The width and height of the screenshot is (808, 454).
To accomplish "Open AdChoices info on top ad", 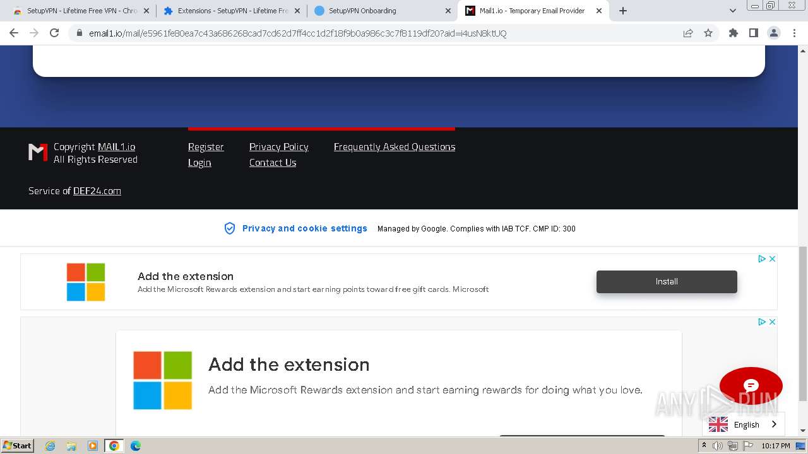I will pos(762,259).
